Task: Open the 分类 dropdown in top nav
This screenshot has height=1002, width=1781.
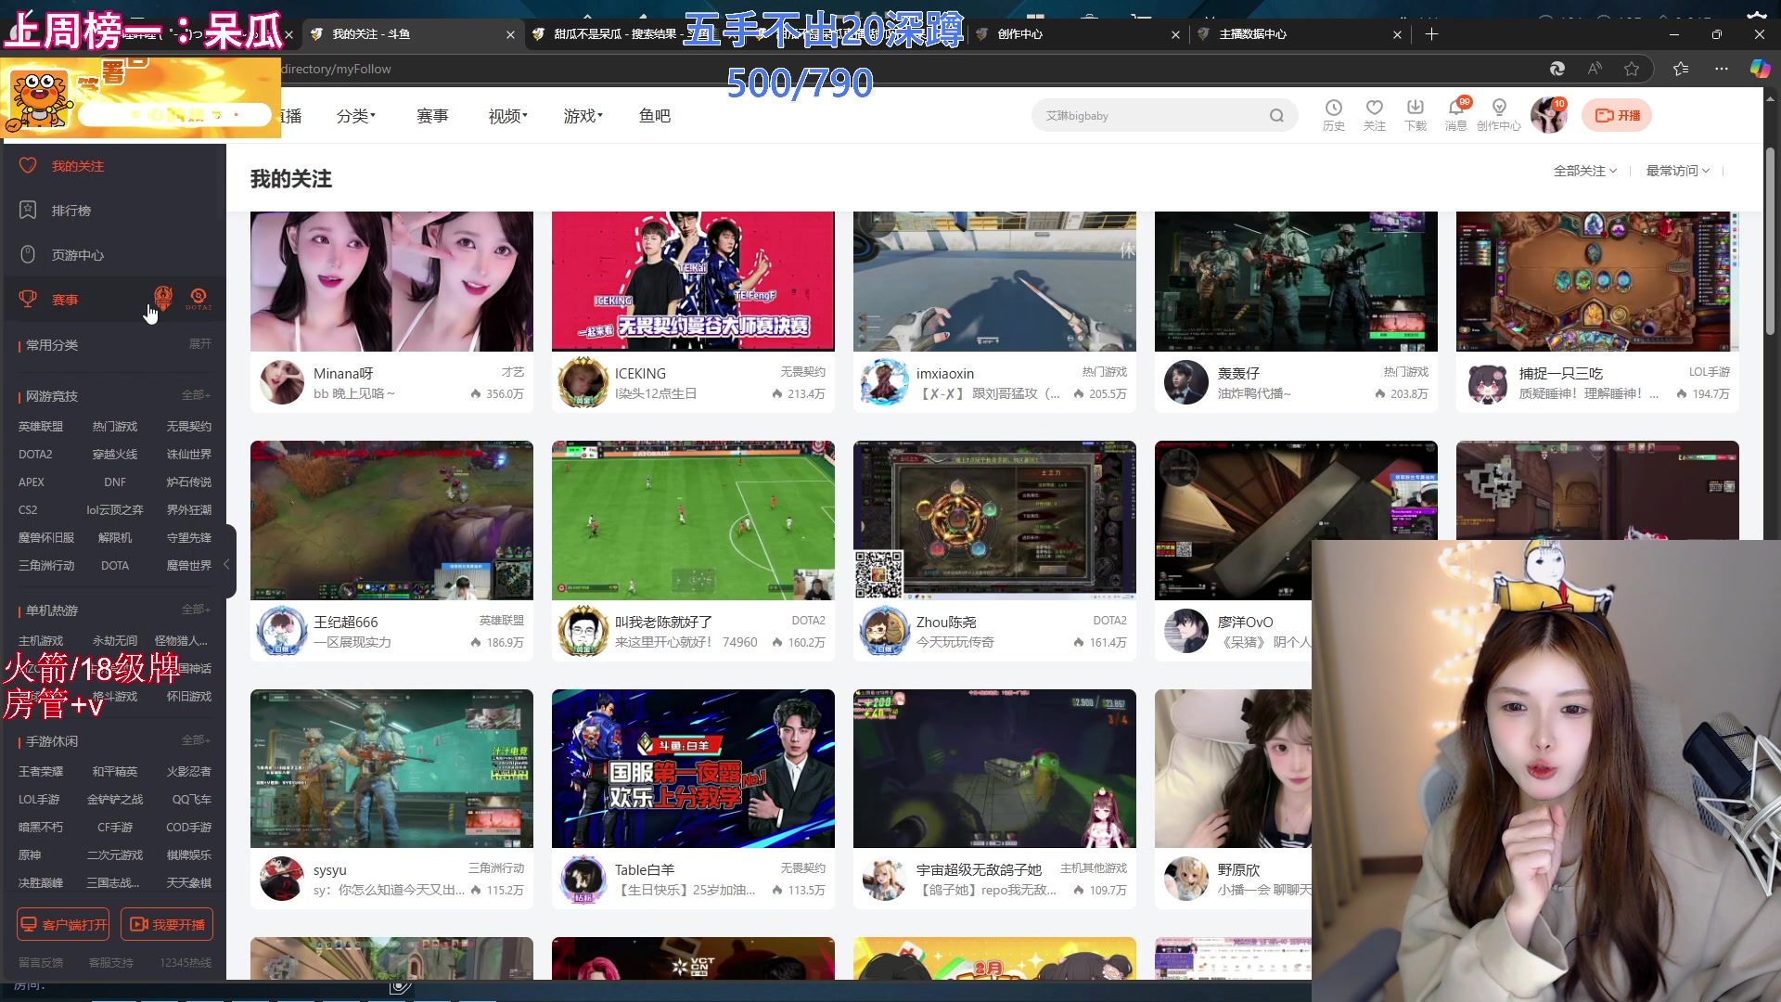Action: pos(356,116)
